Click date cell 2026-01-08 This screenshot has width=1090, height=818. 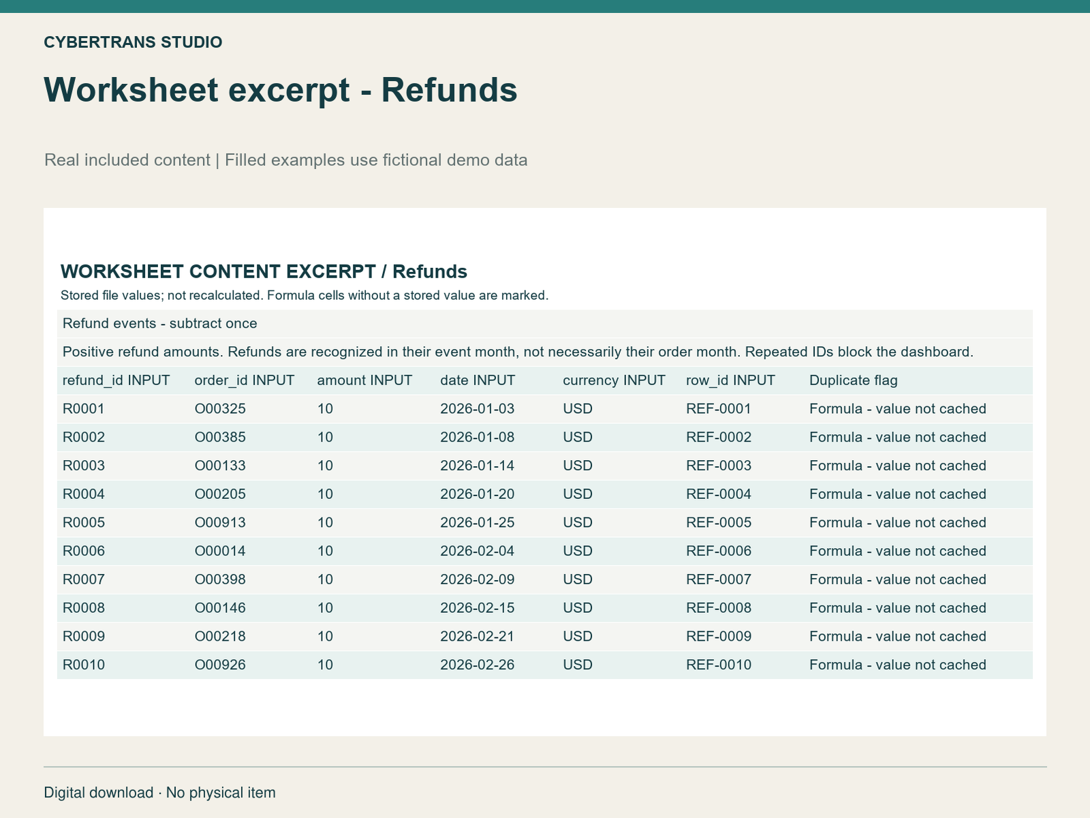pos(478,437)
